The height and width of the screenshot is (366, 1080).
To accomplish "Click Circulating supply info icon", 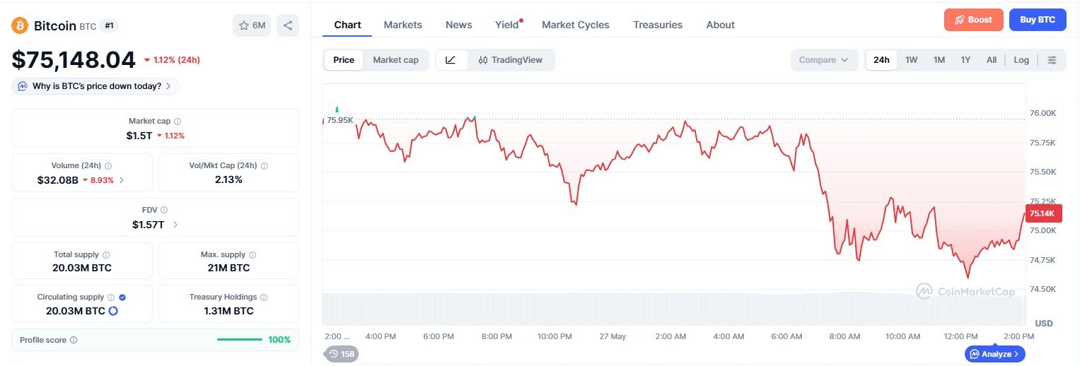I will 111,297.
